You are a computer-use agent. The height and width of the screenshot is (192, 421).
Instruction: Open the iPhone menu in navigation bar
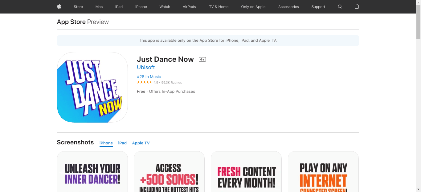point(141,7)
